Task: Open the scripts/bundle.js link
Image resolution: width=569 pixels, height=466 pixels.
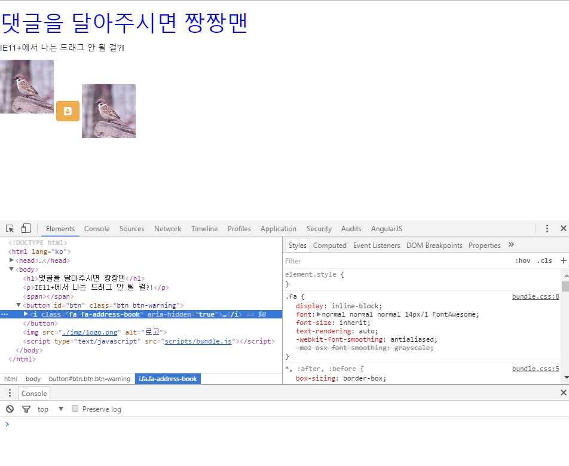Action: point(198,341)
